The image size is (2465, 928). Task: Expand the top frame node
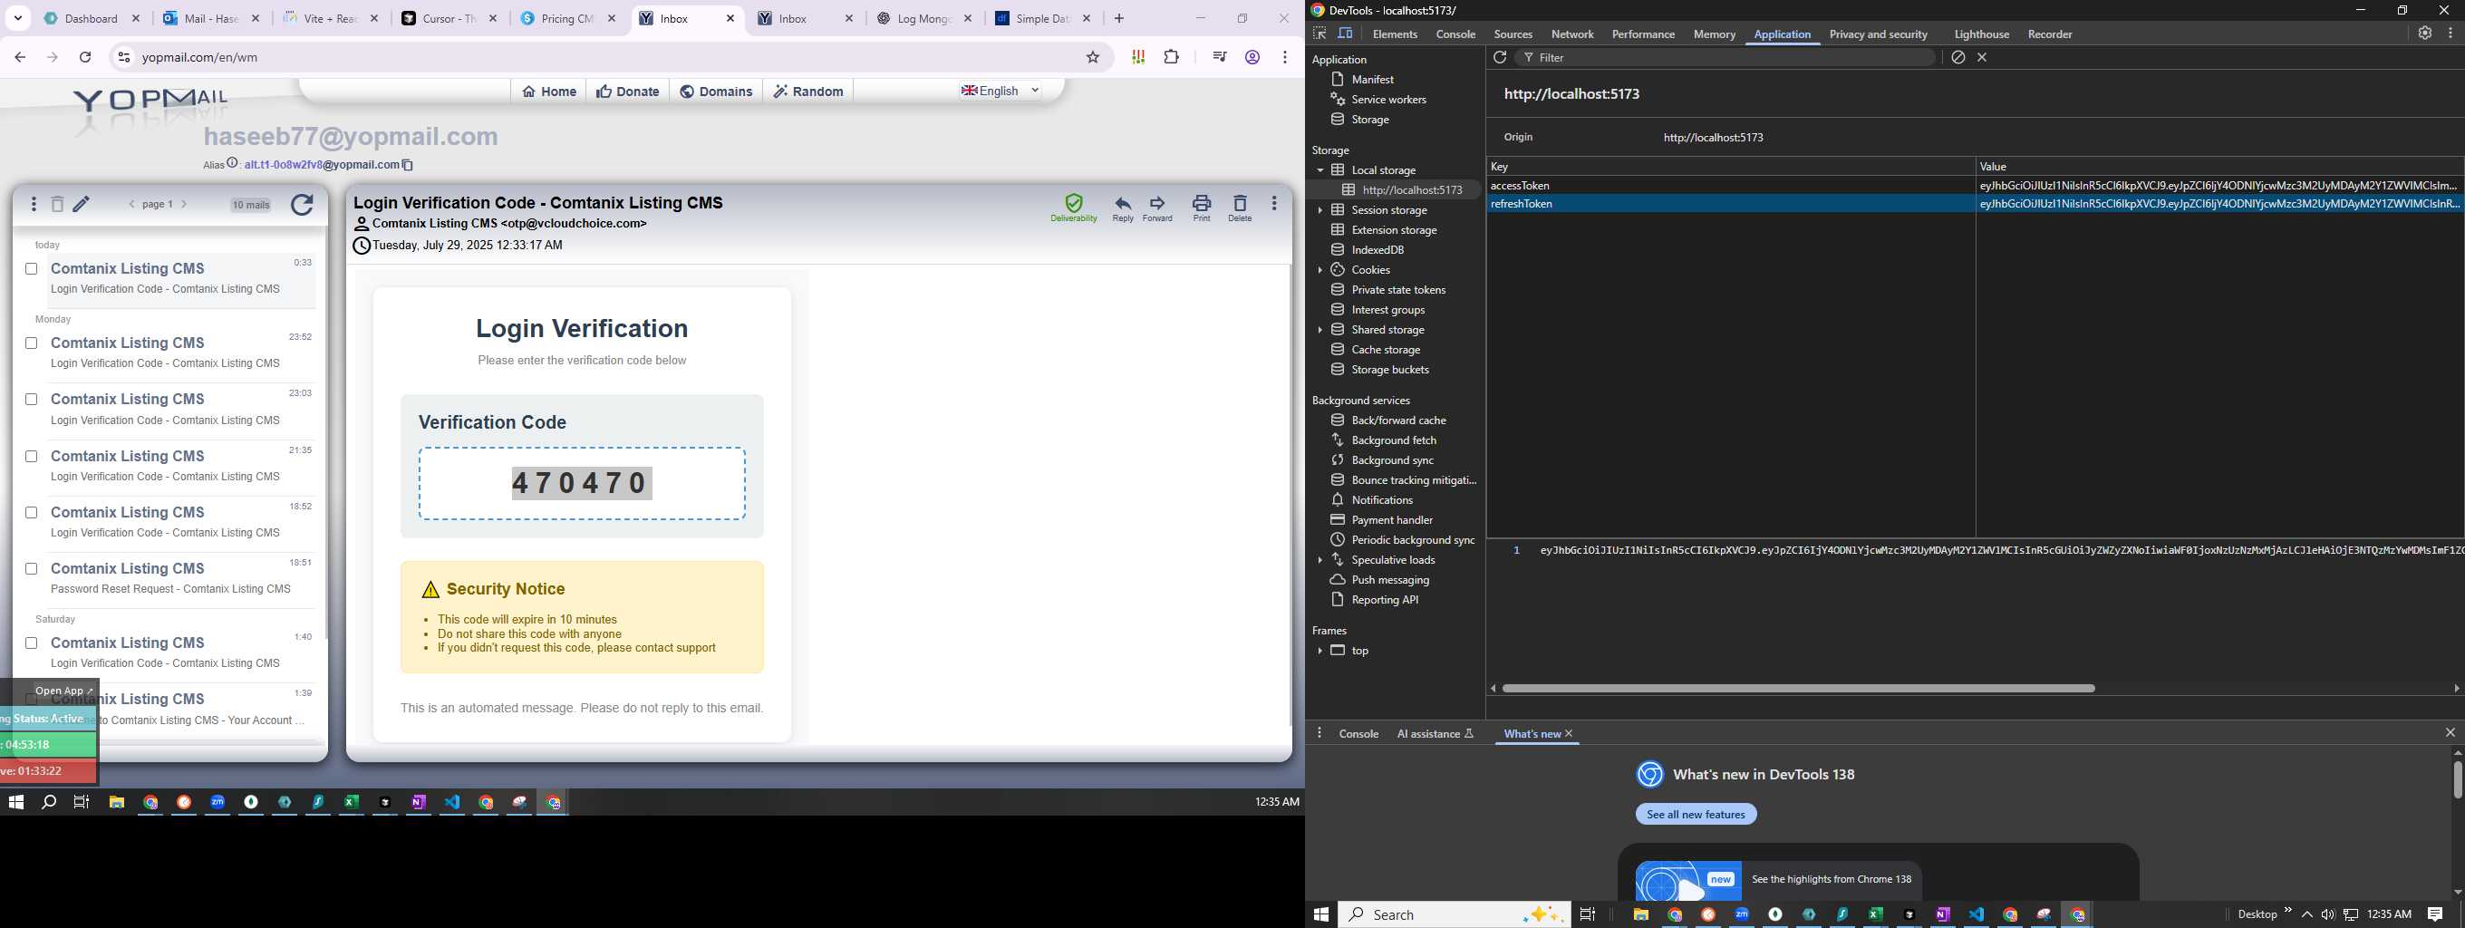[1319, 651]
